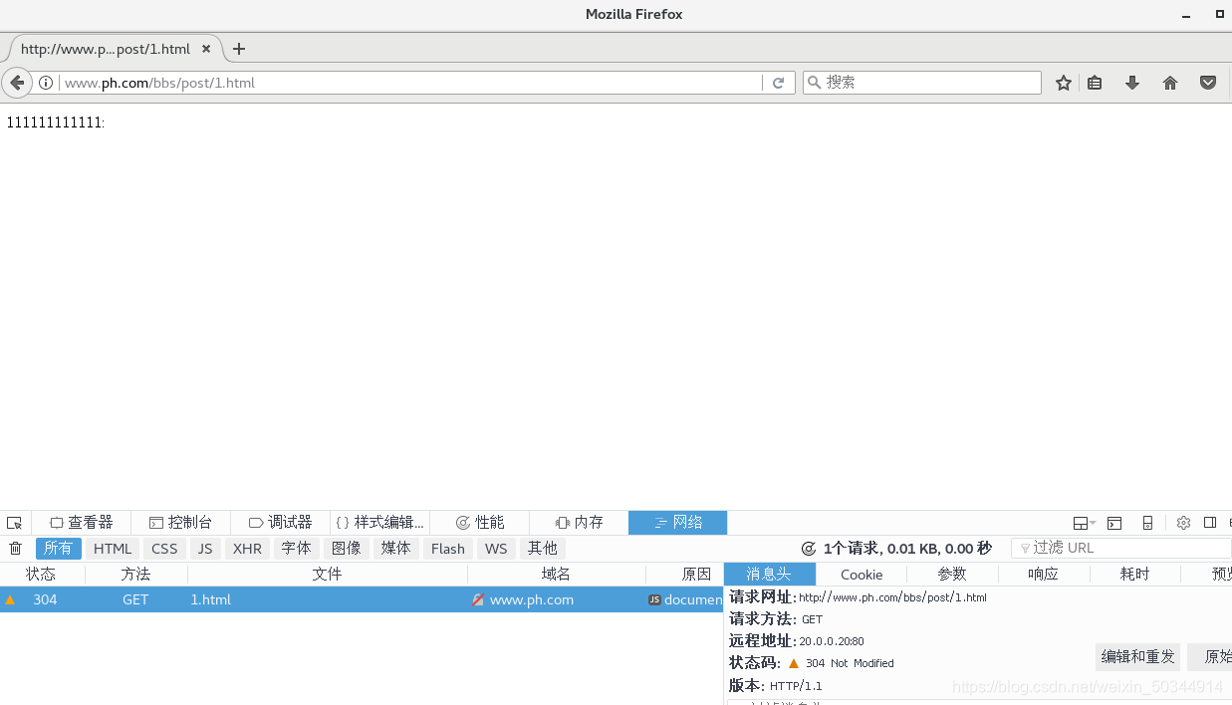Sort requests by 文件 column header

(x=327, y=575)
